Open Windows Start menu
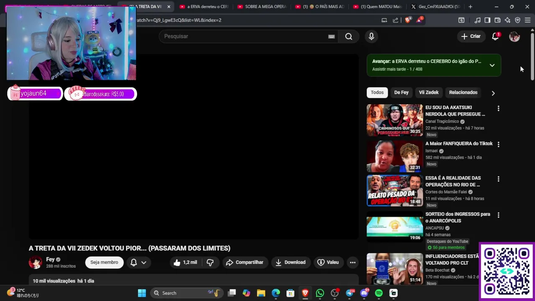Image resolution: width=535 pixels, height=301 pixels. tap(142, 293)
